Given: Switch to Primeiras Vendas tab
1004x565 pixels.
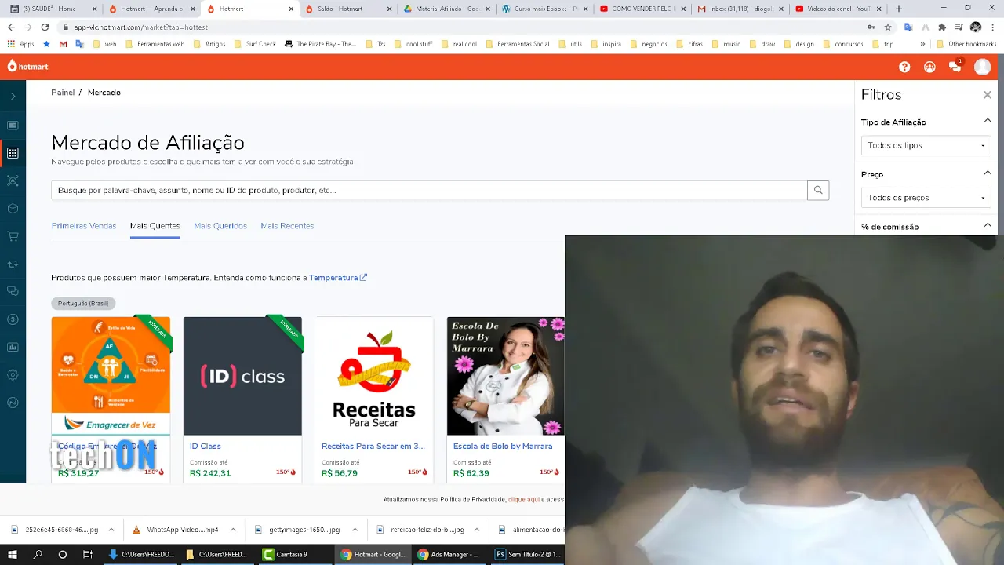Looking at the screenshot, I should point(84,226).
